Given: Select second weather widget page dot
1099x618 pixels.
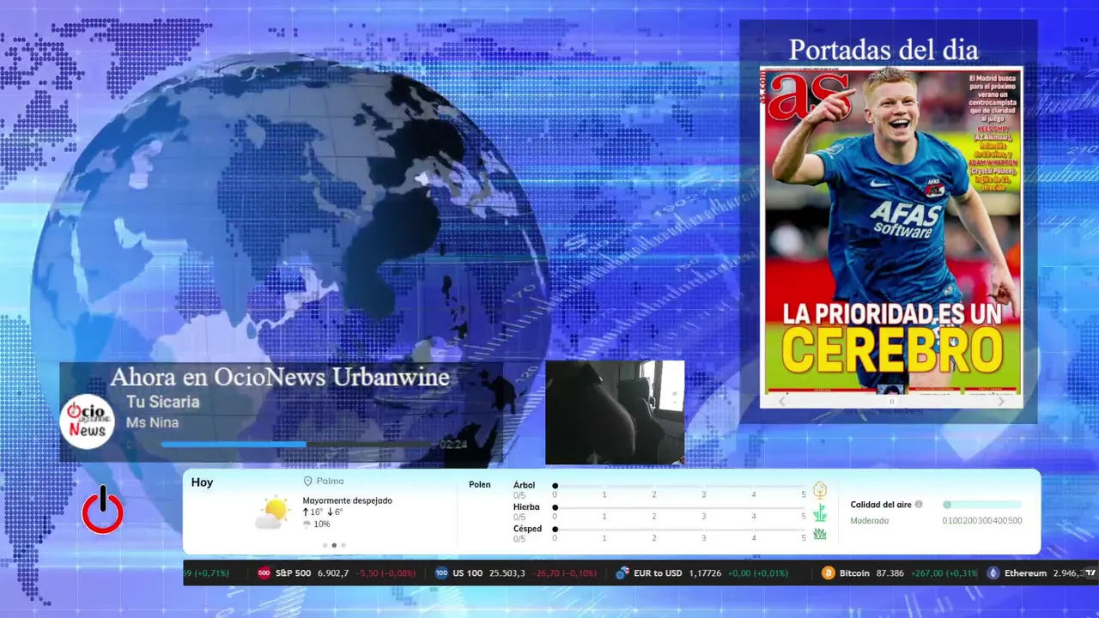Looking at the screenshot, I should 334,545.
